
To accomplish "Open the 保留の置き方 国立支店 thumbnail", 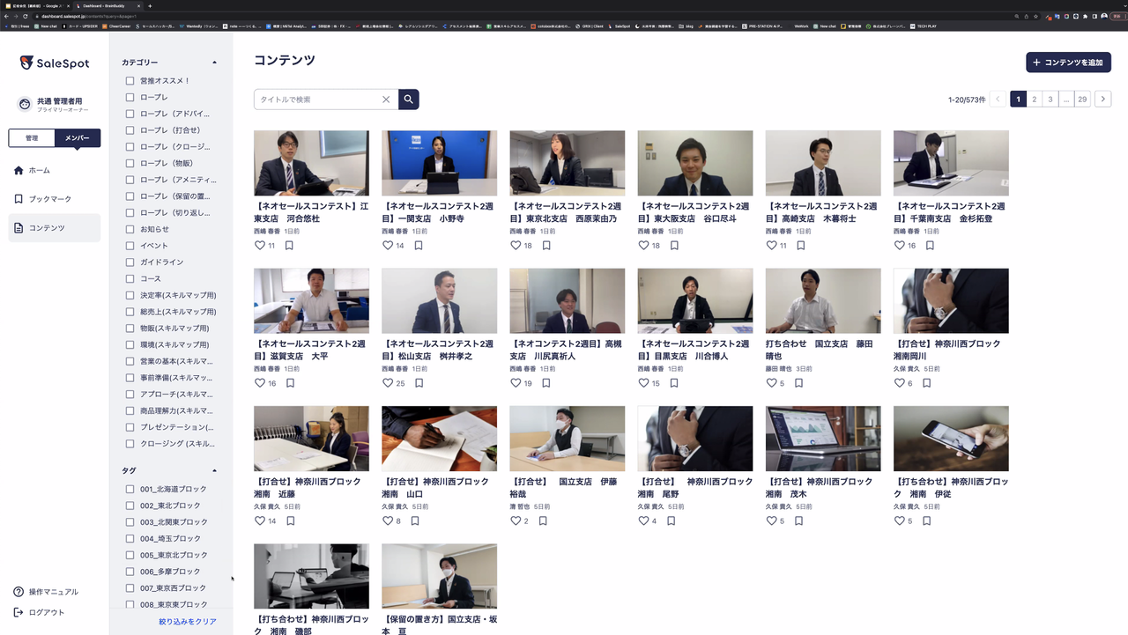I will (439, 576).
